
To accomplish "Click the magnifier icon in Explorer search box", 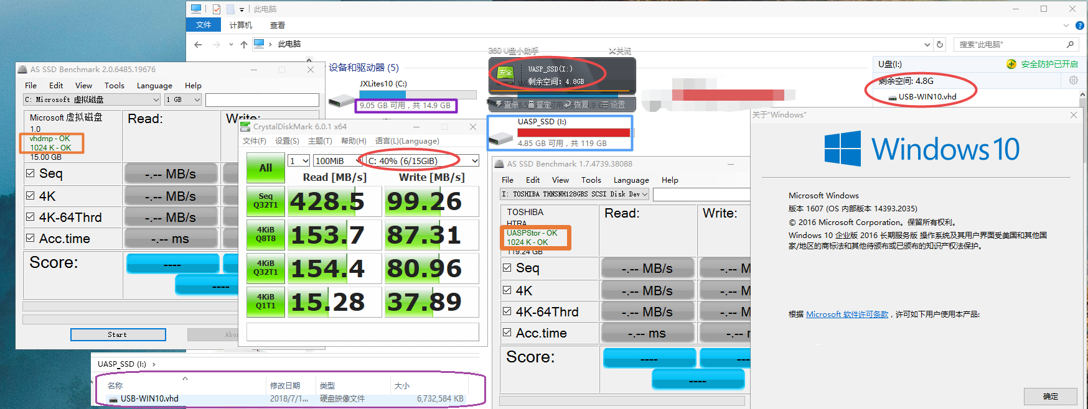I will [x=1070, y=44].
